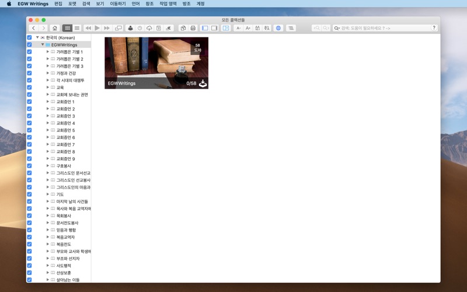Switch to grid thumbnail view

tap(67, 28)
